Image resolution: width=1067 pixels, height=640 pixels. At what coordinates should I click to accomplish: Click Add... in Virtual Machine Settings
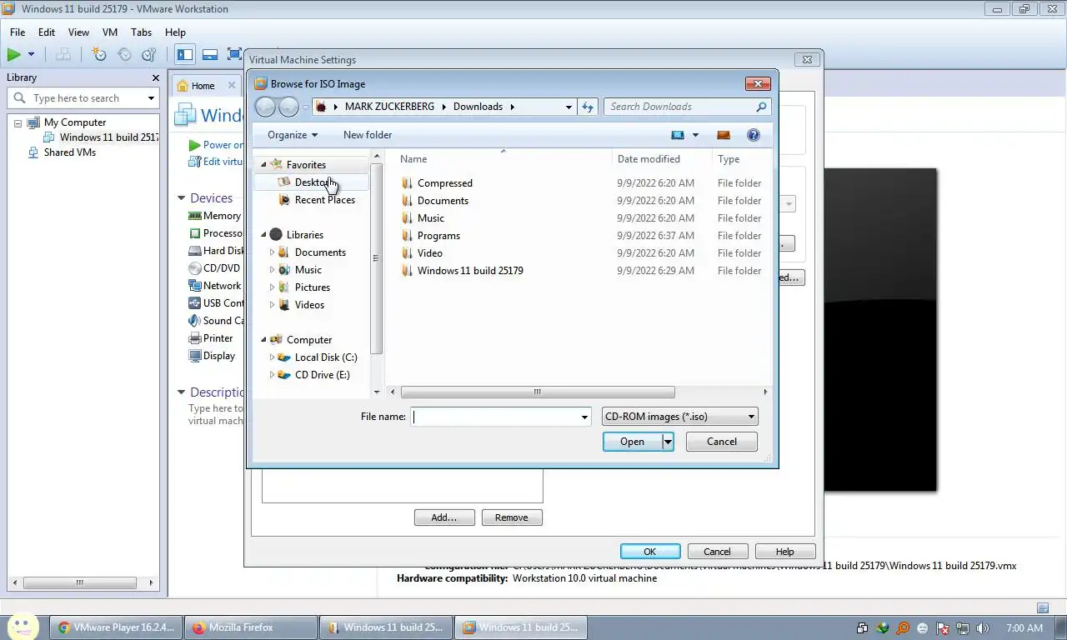444,517
